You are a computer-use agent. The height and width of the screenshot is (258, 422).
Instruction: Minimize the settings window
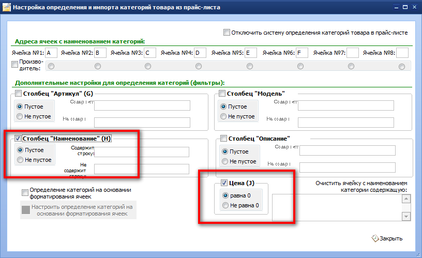tap(396, 7)
